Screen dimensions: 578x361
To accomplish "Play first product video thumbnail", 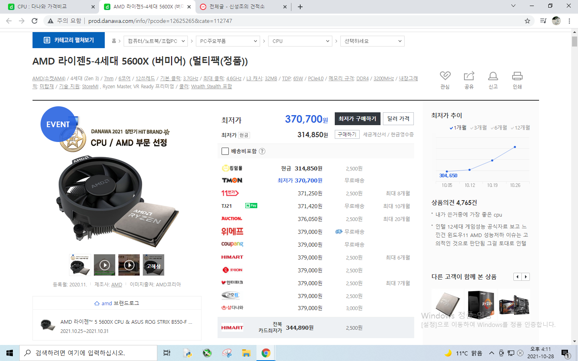I will (x=104, y=265).
